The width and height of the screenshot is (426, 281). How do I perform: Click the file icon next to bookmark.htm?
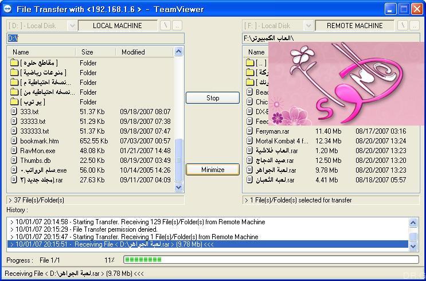14,140
